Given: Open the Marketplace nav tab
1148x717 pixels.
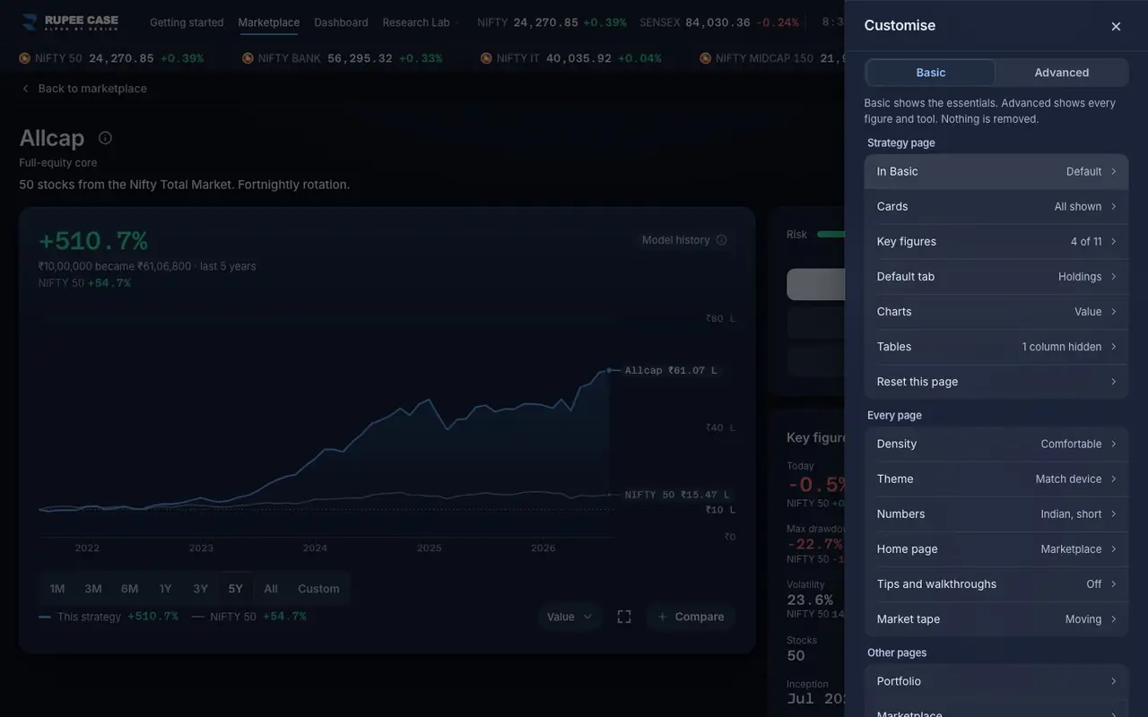Looking at the screenshot, I should 269,22.
